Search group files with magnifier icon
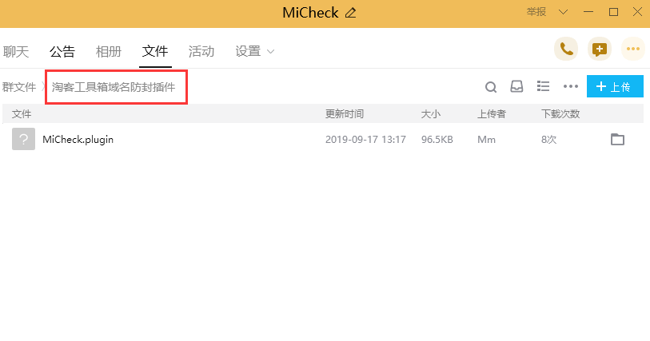 click(491, 87)
